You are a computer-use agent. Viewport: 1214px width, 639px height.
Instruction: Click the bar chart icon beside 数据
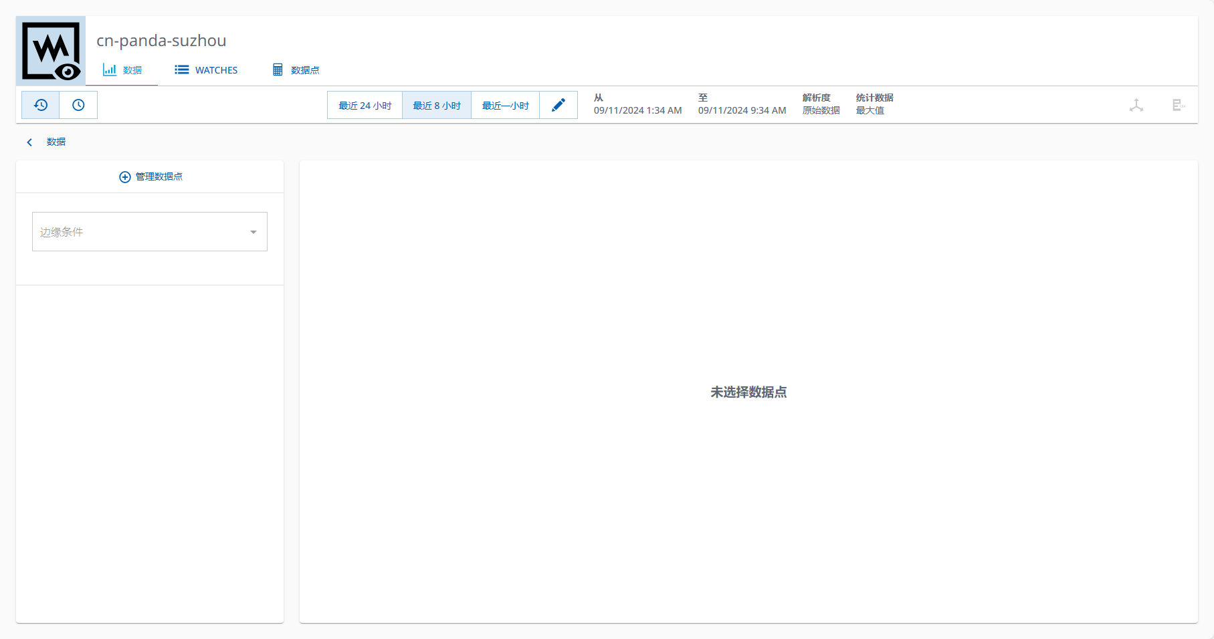[x=110, y=70]
